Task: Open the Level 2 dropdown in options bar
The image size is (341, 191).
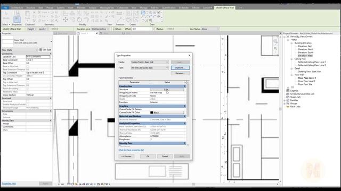Action: (44, 29)
